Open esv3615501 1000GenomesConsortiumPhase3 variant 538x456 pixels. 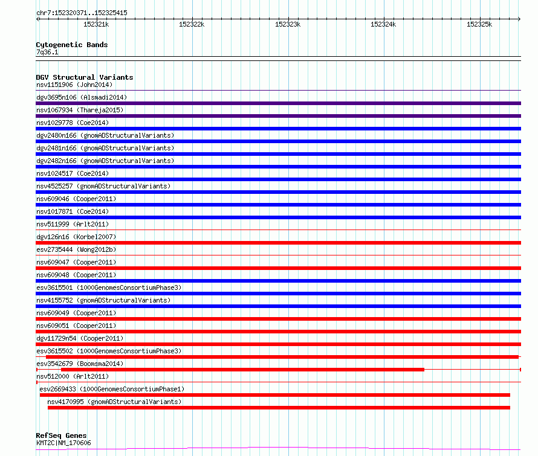pos(109,287)
